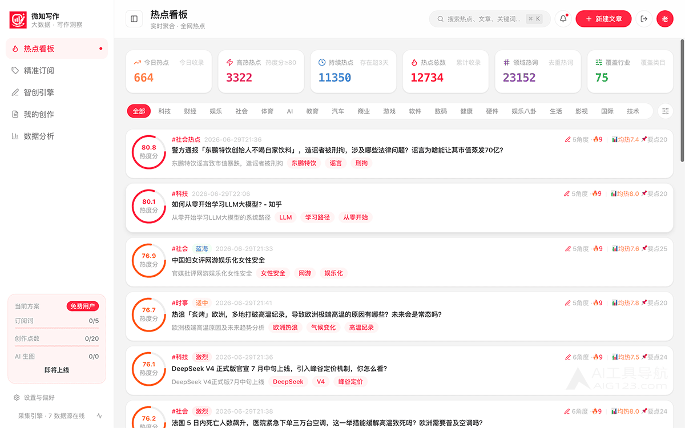Toggle the sidebar collapse icon
Image resolution: width=685 pixels, height=428 pixels.
tap(134, 19)
